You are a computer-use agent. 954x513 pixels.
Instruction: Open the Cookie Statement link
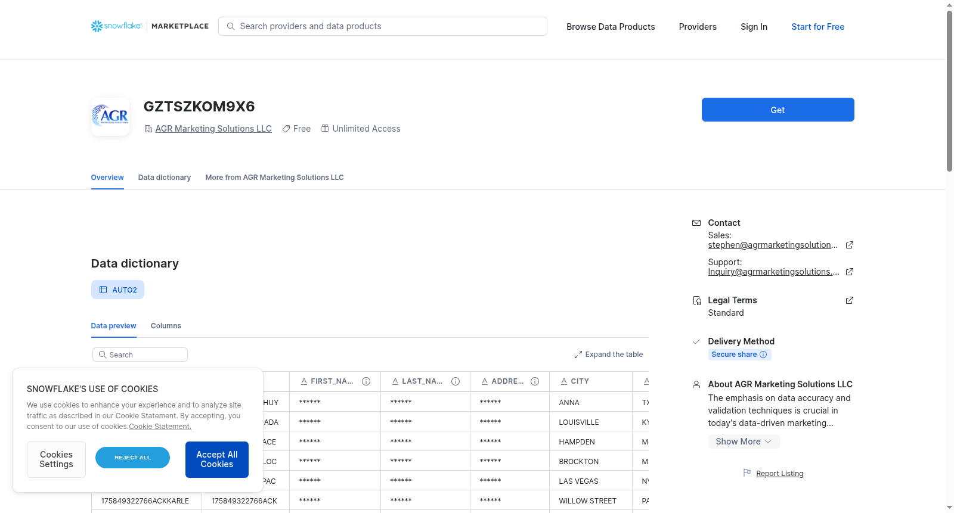[x=160, y=427]
